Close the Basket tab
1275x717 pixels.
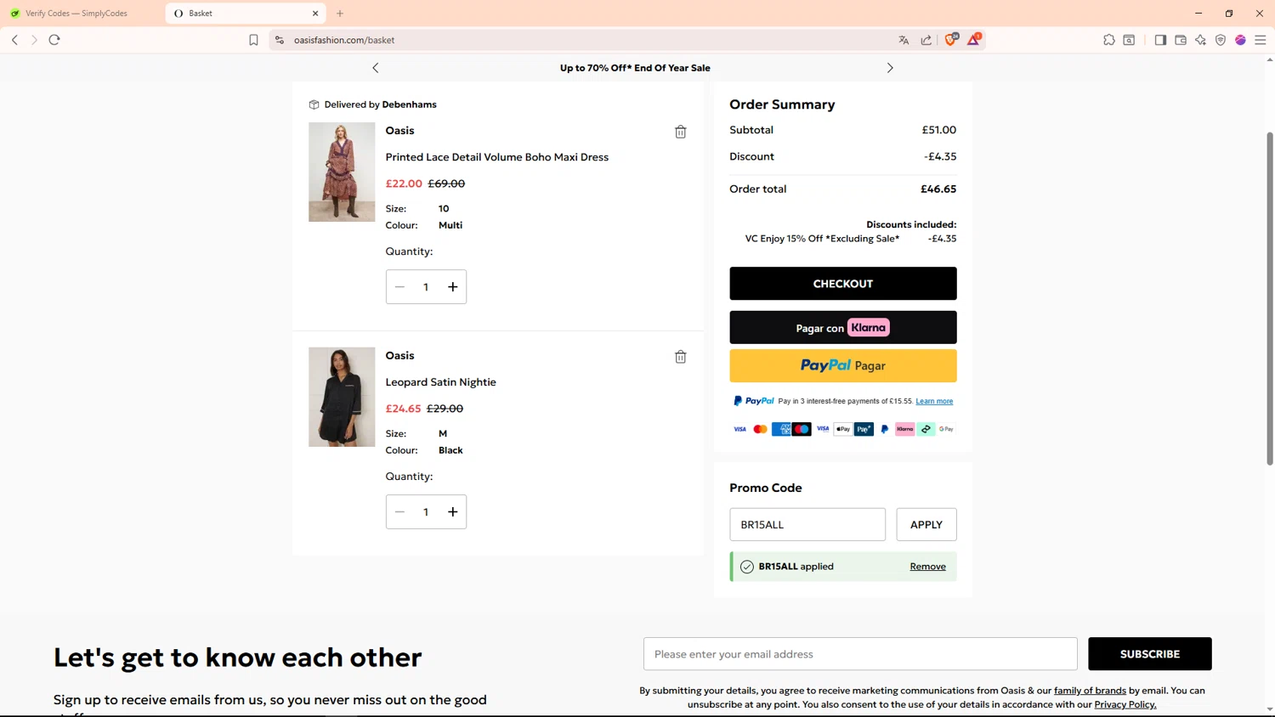315,14
